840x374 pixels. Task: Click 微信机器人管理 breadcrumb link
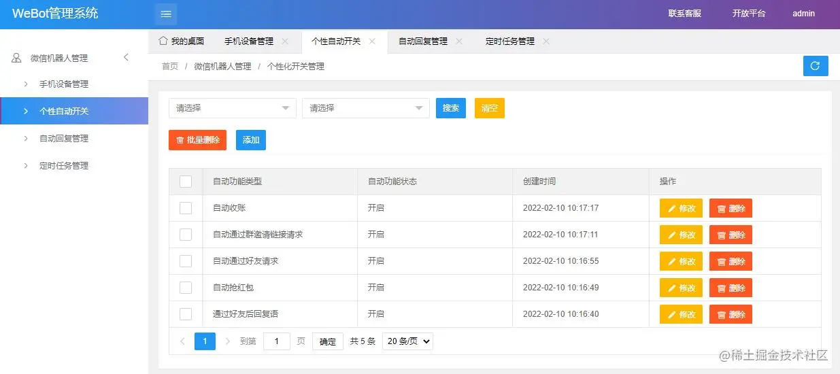tap(222, 67)
